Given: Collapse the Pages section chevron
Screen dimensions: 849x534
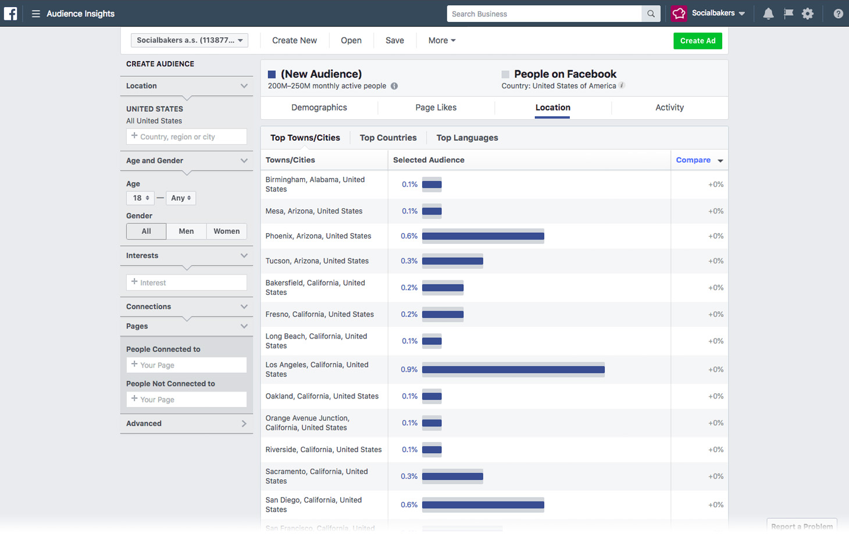Looking at the screenshot, I should [x=244, y=326].
